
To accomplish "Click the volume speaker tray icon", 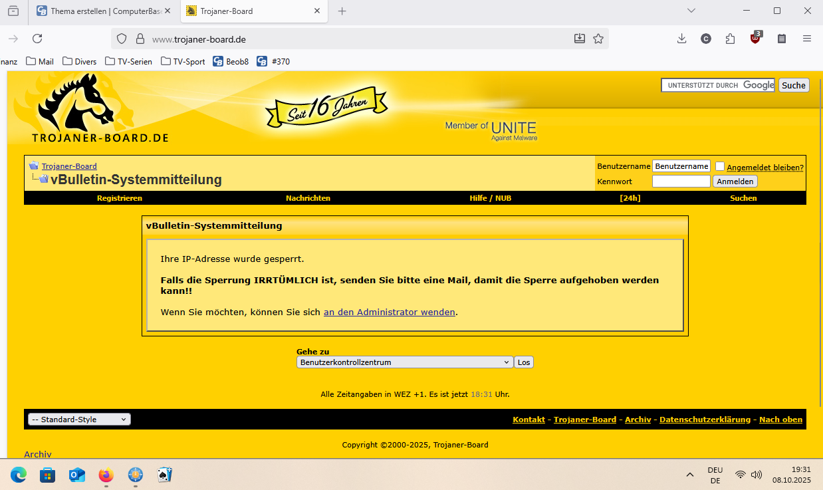I will (756, 475).
